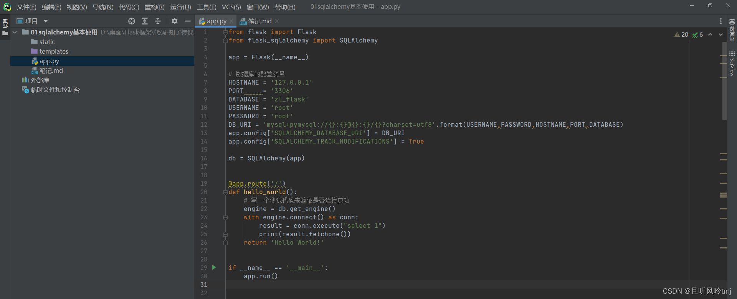Collapse the import block fold marker on line 1
737x299 pixels.
(x=226, y=32)
